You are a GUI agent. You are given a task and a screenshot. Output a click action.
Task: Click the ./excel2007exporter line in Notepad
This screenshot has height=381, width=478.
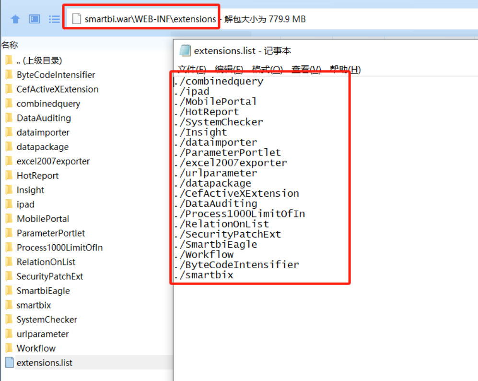[x=231, y=163]
